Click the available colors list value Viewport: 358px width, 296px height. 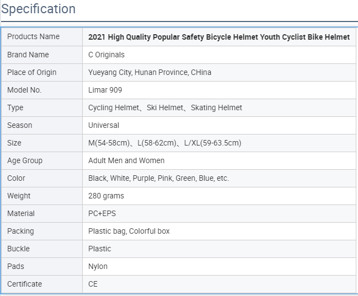(x=158, y=178)
